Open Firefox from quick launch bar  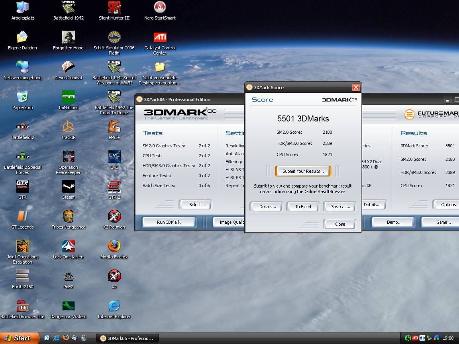tap(66, 338)
